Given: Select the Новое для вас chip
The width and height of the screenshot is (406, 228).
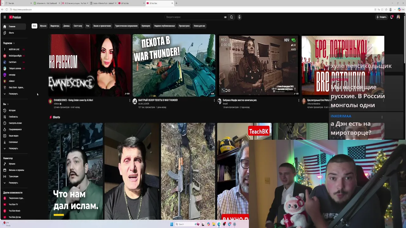Looking at the screenshot, I should 200,26.
